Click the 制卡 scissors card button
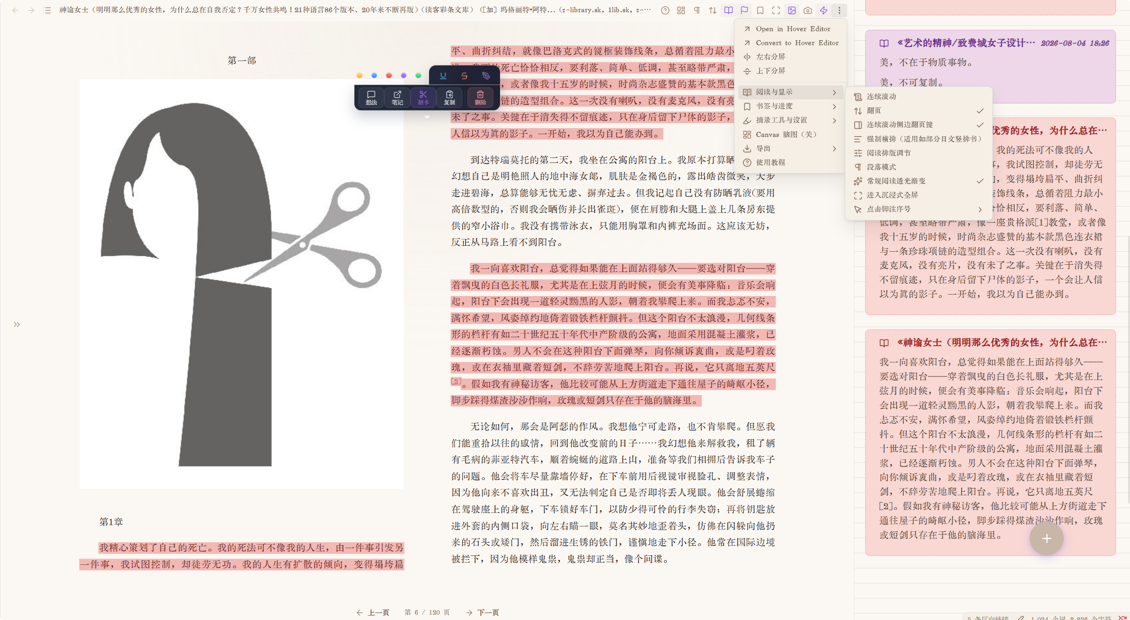This screenshot has height=620, width=1130. (x=423, y=98)
